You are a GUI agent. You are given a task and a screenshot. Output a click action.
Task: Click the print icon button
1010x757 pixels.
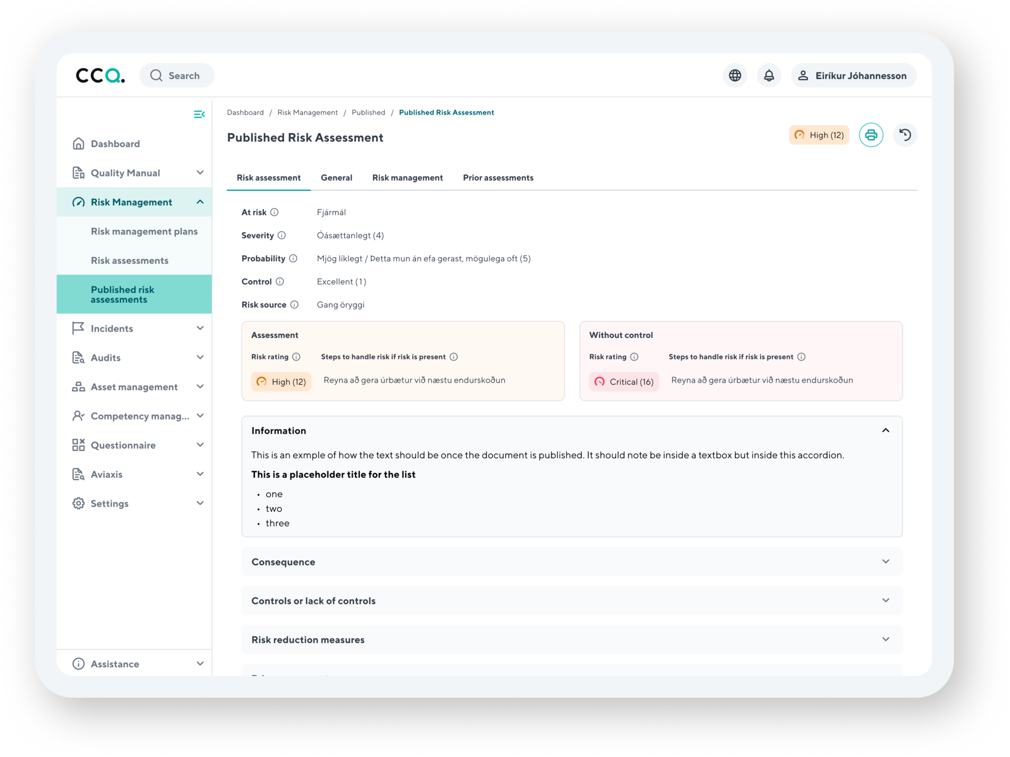(870, 135)
